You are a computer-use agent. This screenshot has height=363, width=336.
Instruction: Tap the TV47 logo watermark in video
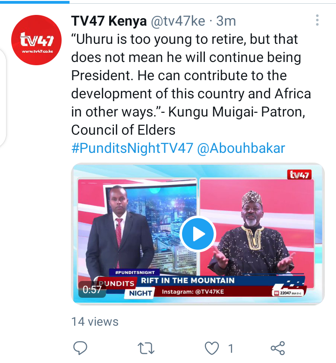(299, 175)
